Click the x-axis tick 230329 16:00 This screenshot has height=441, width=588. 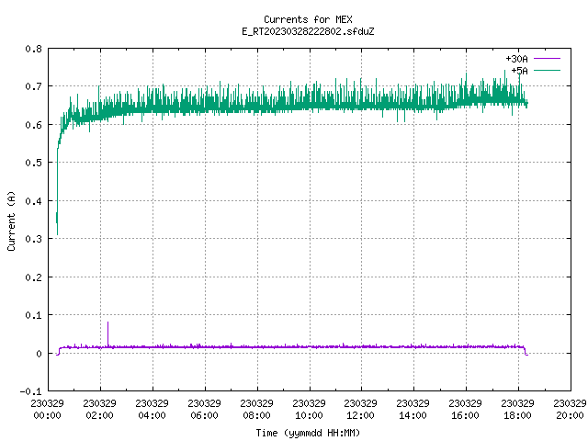coord(466,409)
